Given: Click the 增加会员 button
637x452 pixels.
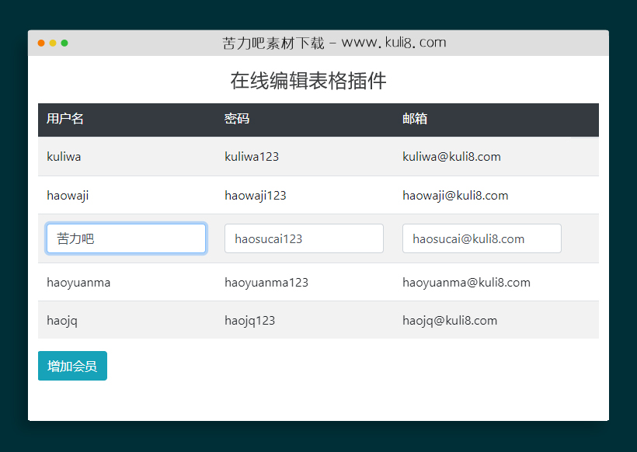Looking at the screenshot, I should [x=72, y=365].
